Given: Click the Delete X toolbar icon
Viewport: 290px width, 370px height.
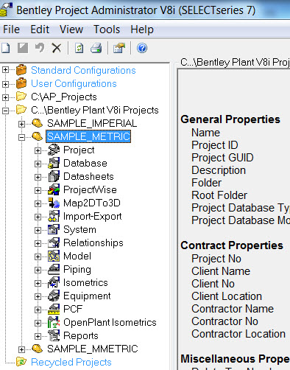Looking at the screenshot, I should click(57, 48).
